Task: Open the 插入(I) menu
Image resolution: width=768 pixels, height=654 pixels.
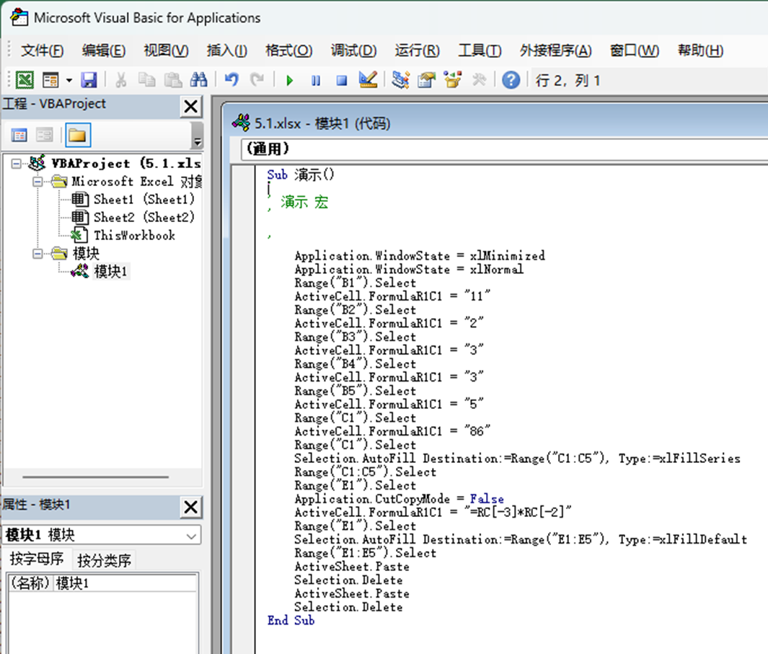Action: [x=226, y=50]
